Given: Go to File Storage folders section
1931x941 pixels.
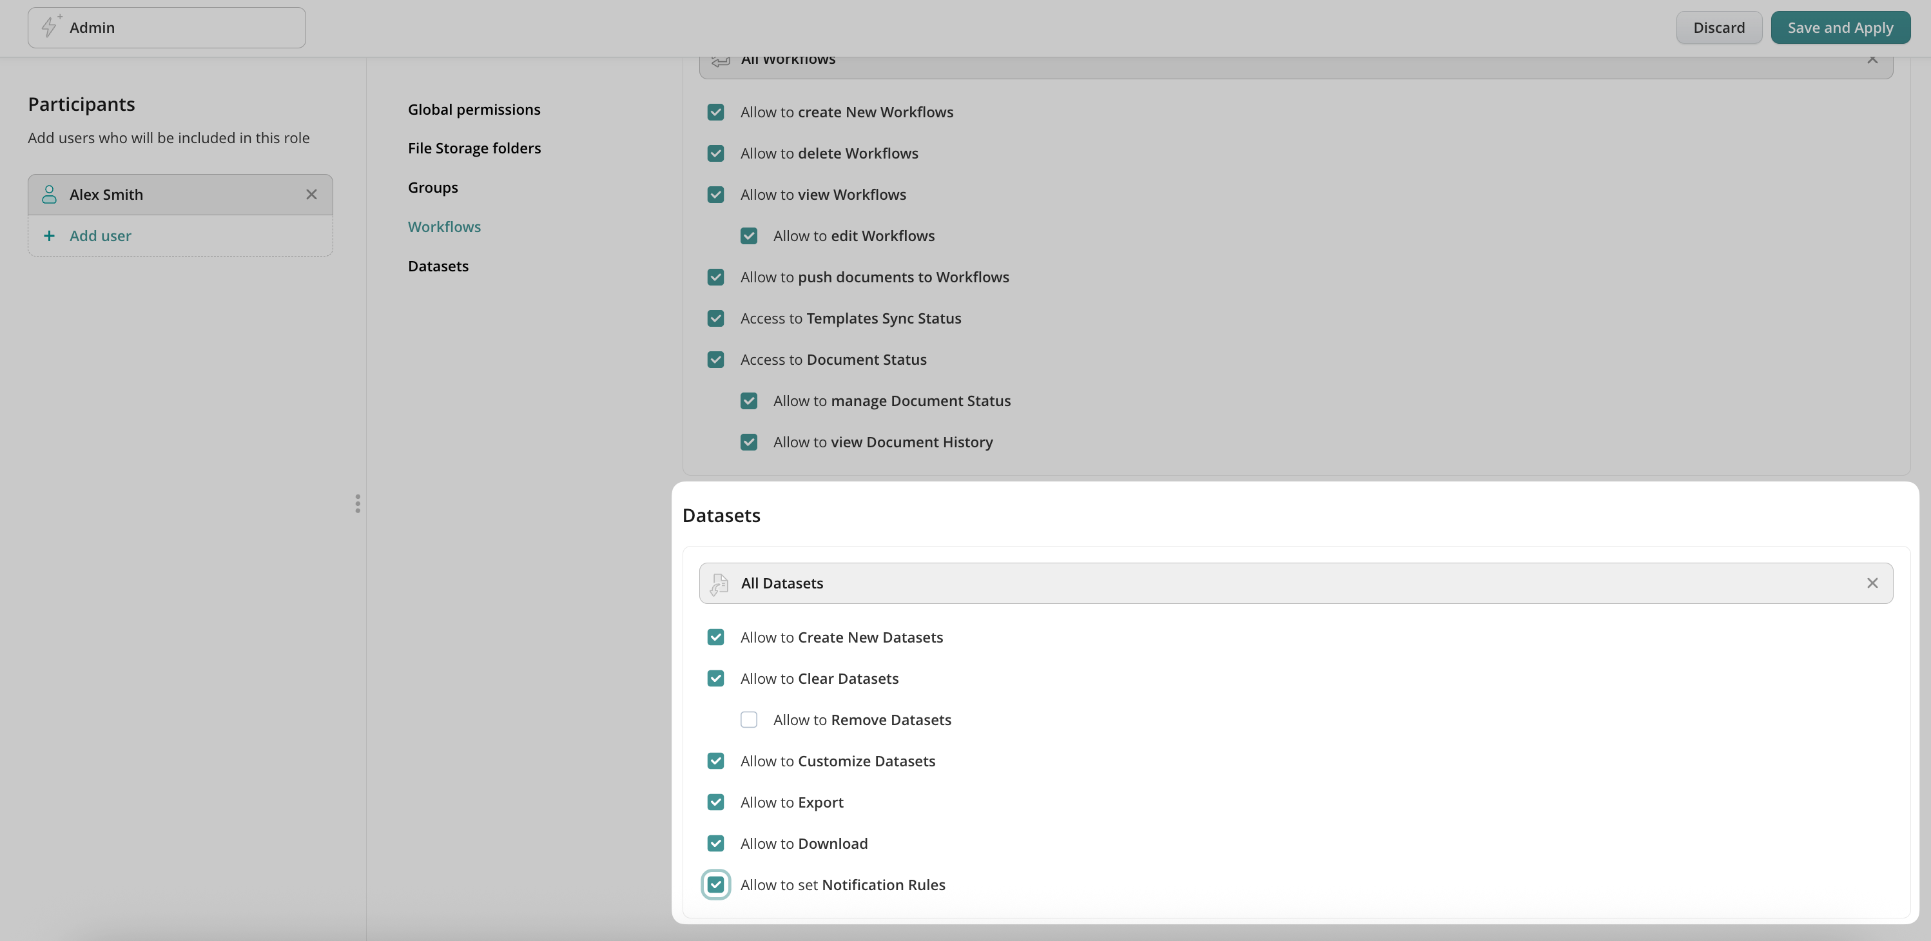Looking at the screenshot, I should point(474,148).
